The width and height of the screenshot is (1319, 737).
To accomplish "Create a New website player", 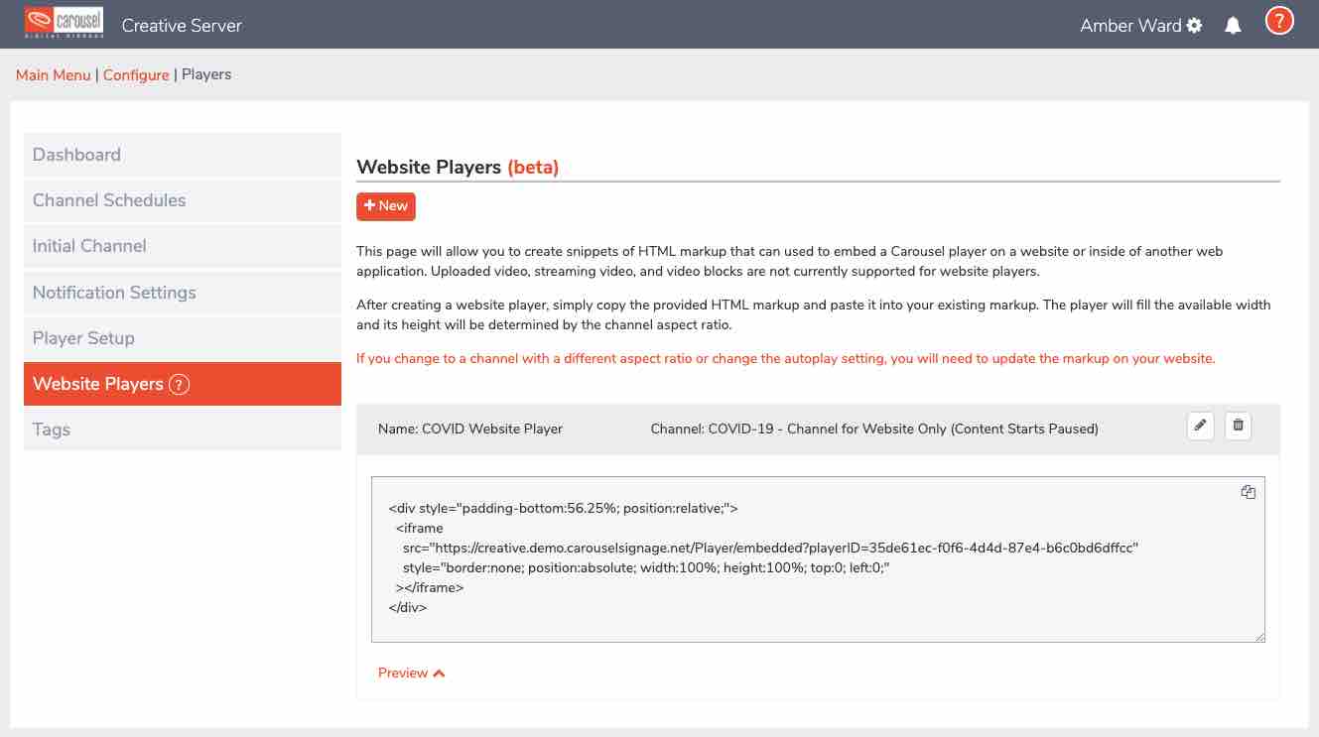I will pyautogui.click(x=385, y=206).
